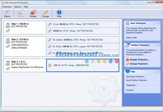Image resolution: width=163 pixels, height=112 pixels.
Task: Open About Partition Protection... link
Action: click(x=137, y=80)
